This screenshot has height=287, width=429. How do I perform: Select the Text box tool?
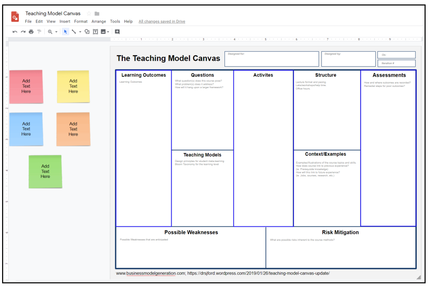tap(96, 31)
